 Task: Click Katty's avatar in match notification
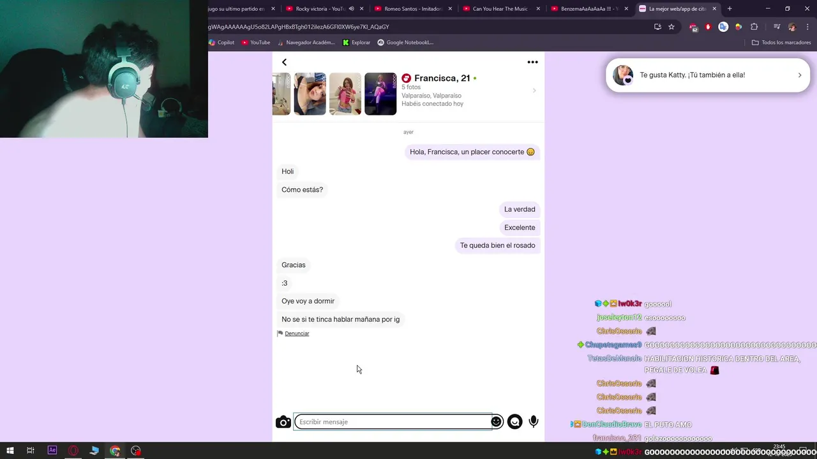pyautogui.click(x=623, y=75)
